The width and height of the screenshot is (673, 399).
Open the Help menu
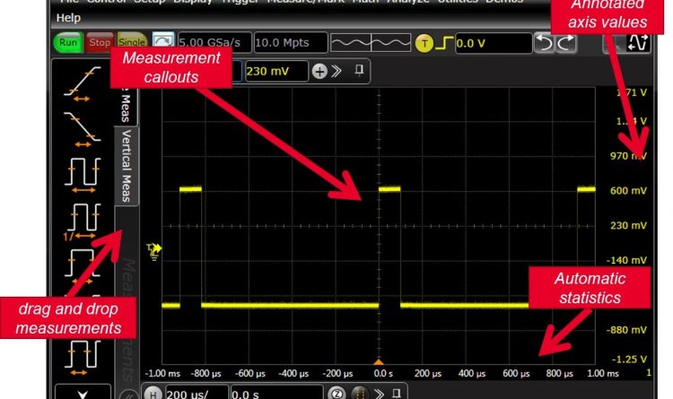coord(68,18)
